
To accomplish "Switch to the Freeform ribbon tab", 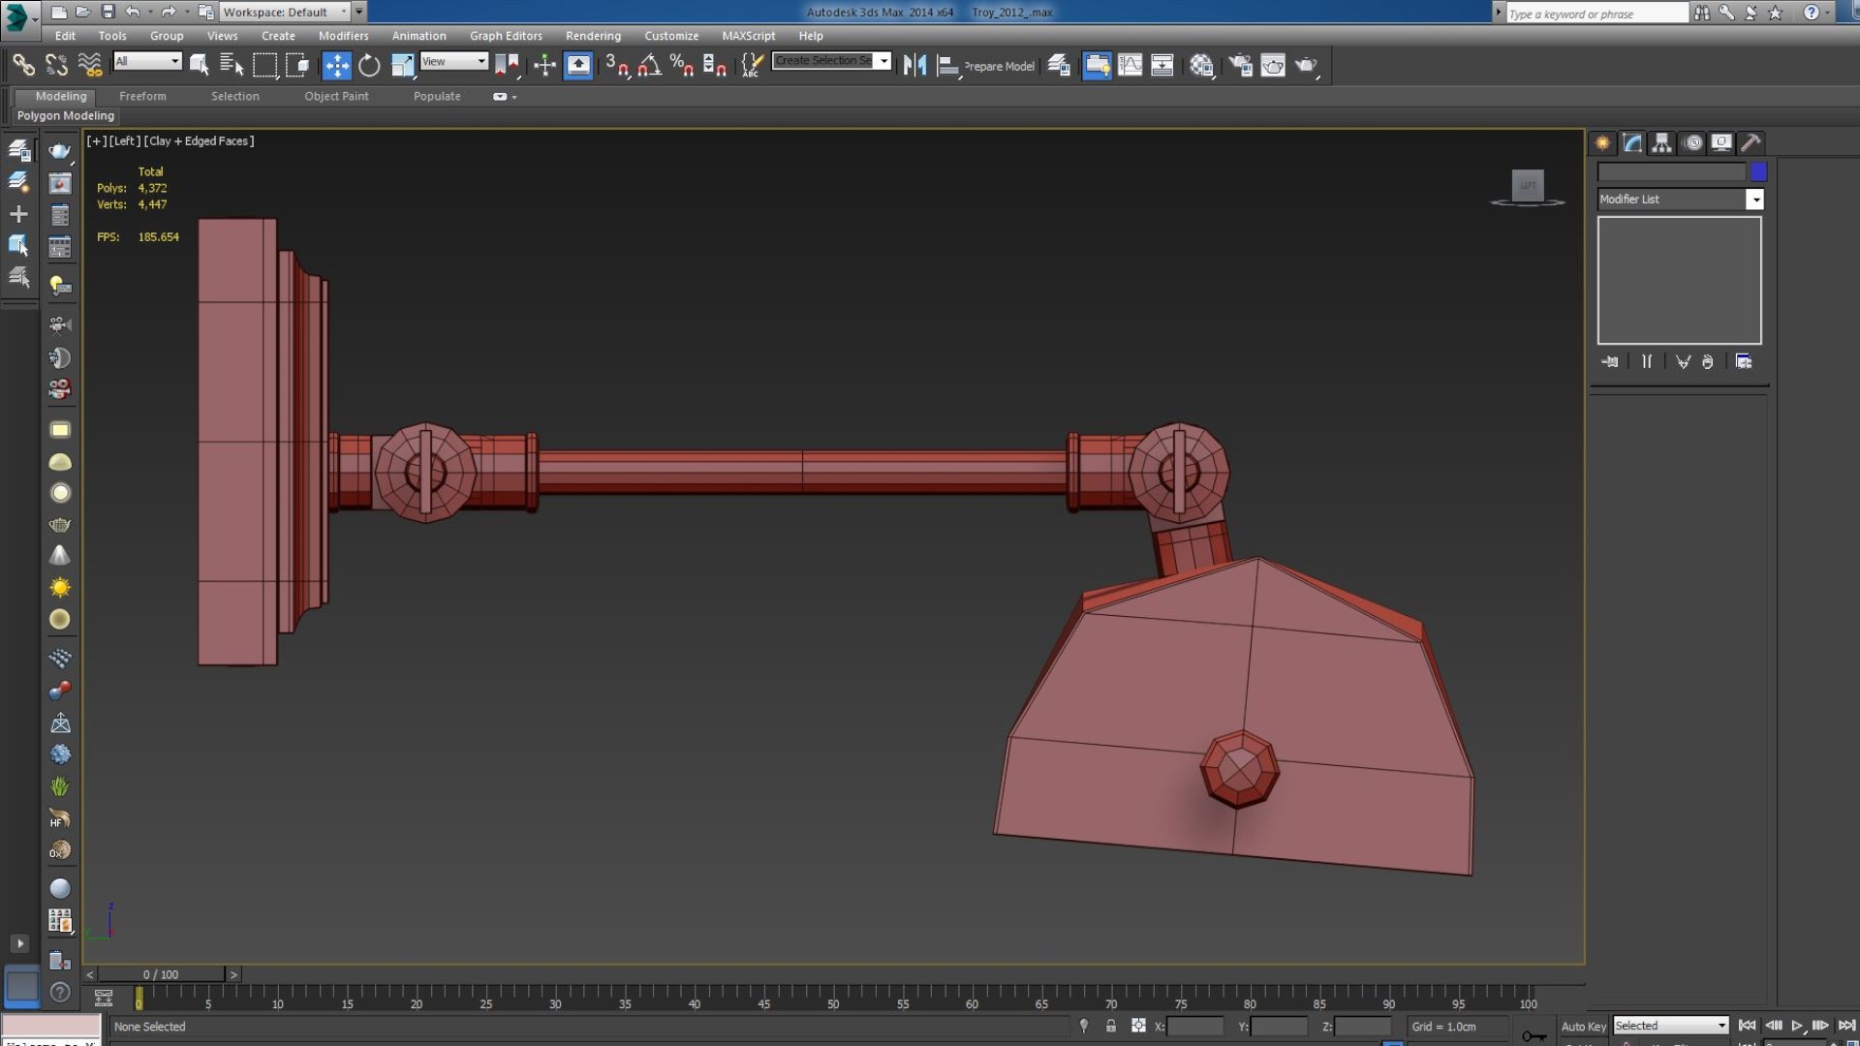I will click(142, 96).
